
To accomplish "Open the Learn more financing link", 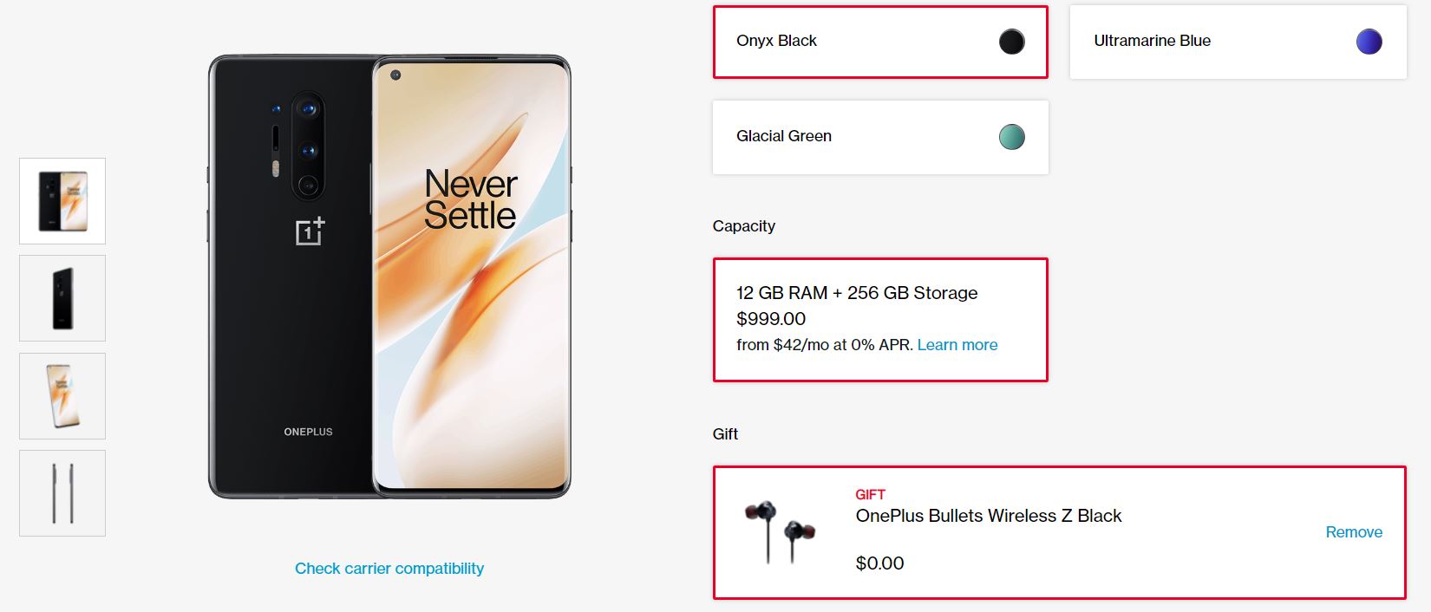I will (957, 345).
